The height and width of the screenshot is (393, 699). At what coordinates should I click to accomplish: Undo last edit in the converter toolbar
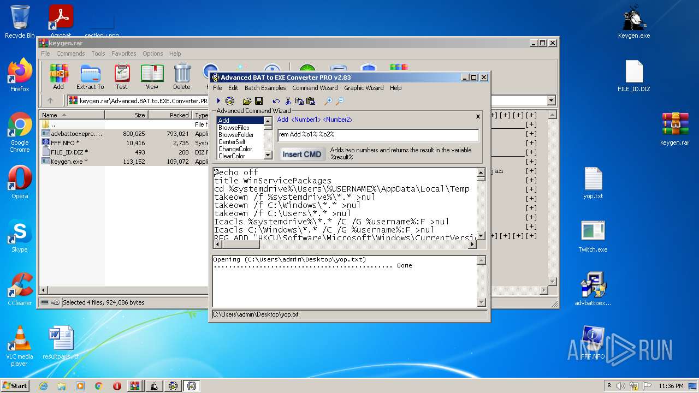click(x=276, y=101)
